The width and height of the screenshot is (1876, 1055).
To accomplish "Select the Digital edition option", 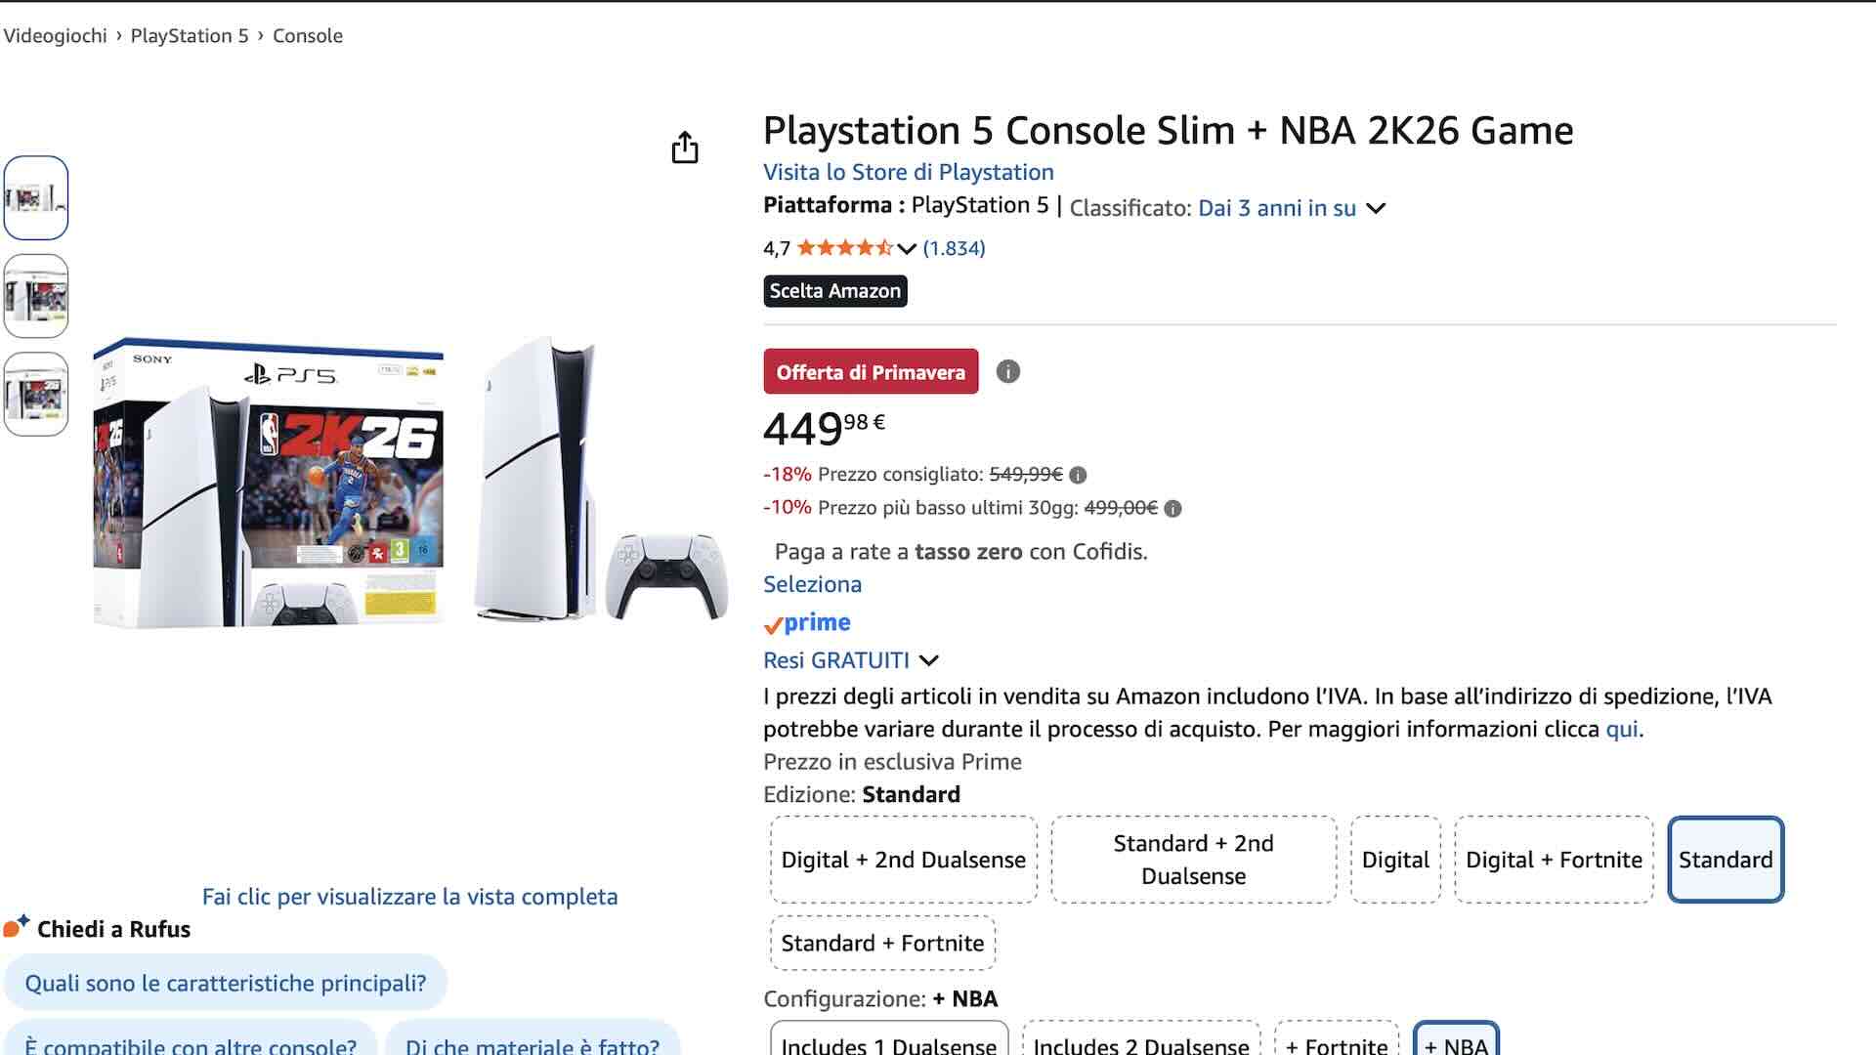I will (x=1395, y=860).
